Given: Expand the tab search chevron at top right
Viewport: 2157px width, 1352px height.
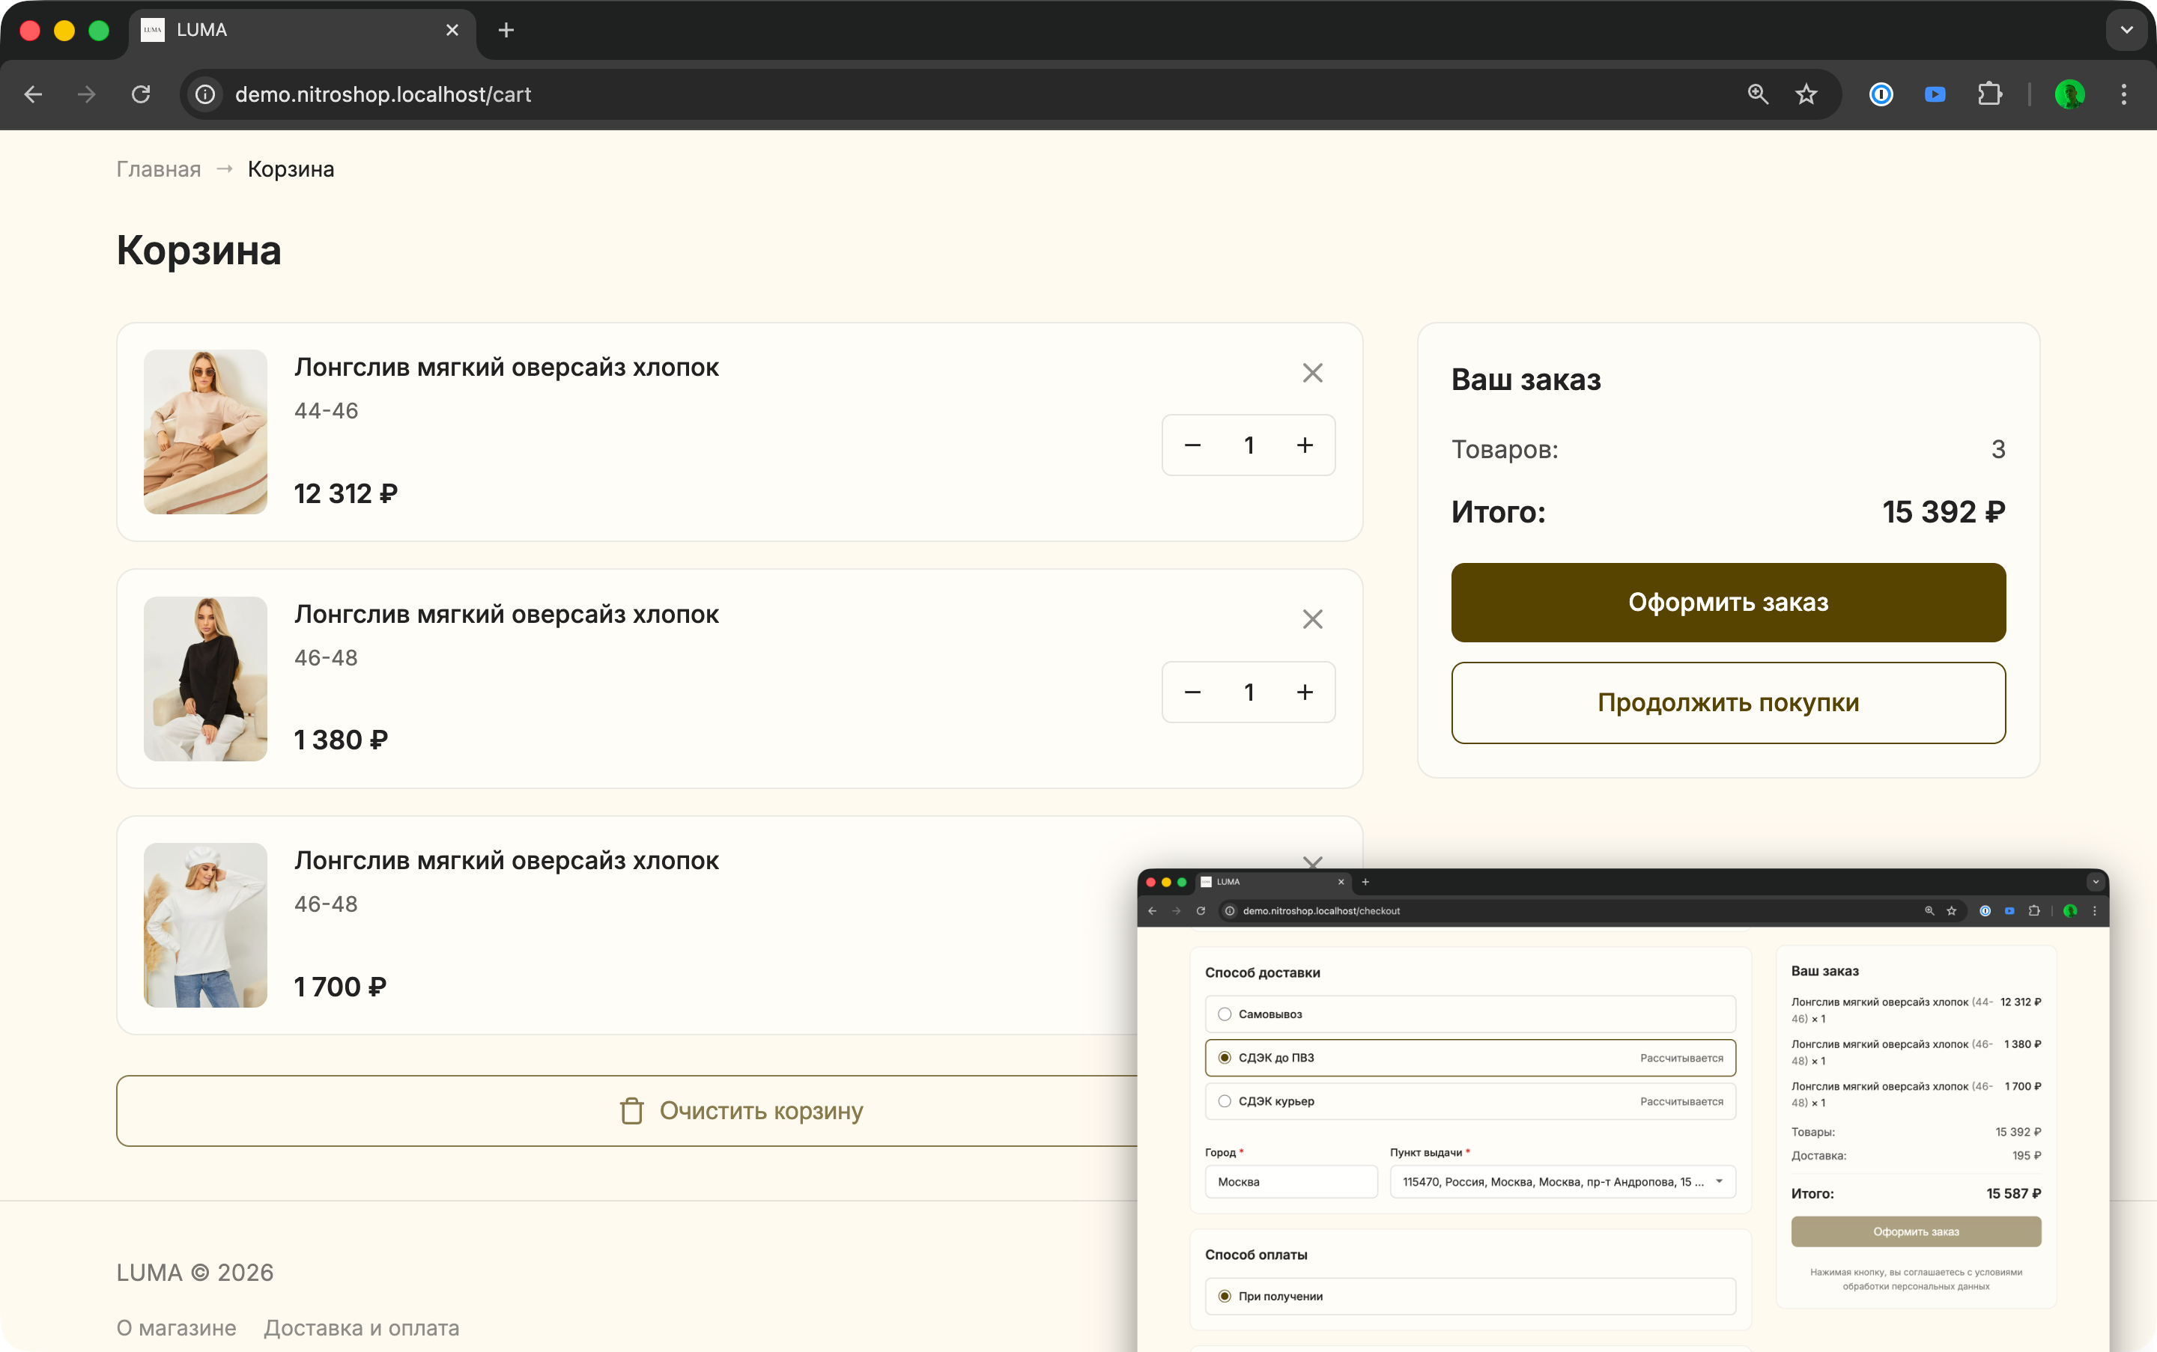Looking at the screenshot, I should point(2126,31).
